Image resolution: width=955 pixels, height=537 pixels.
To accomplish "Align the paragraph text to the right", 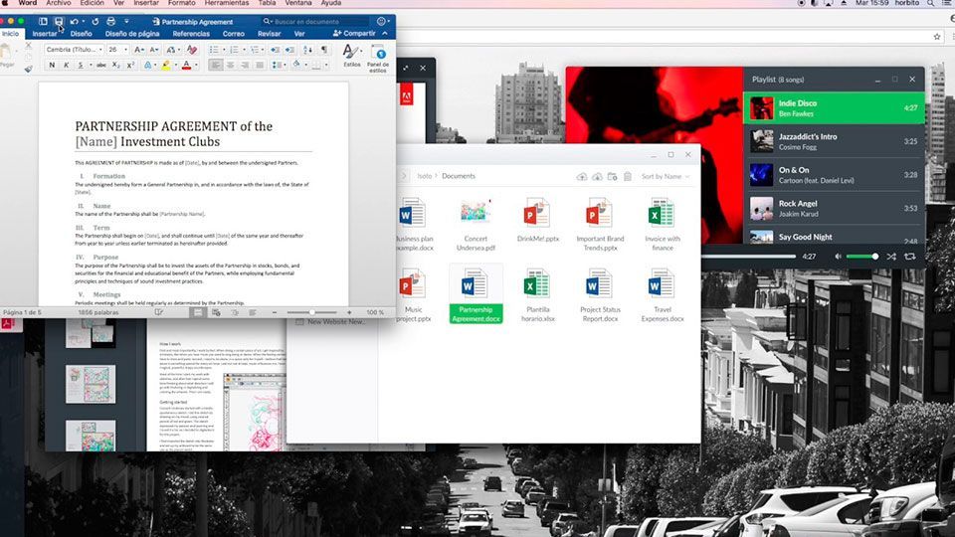I will click(x=245, y=66).
